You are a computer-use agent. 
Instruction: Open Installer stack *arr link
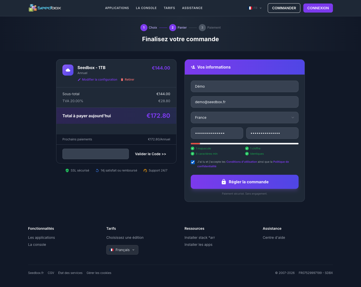pos(200,238)
